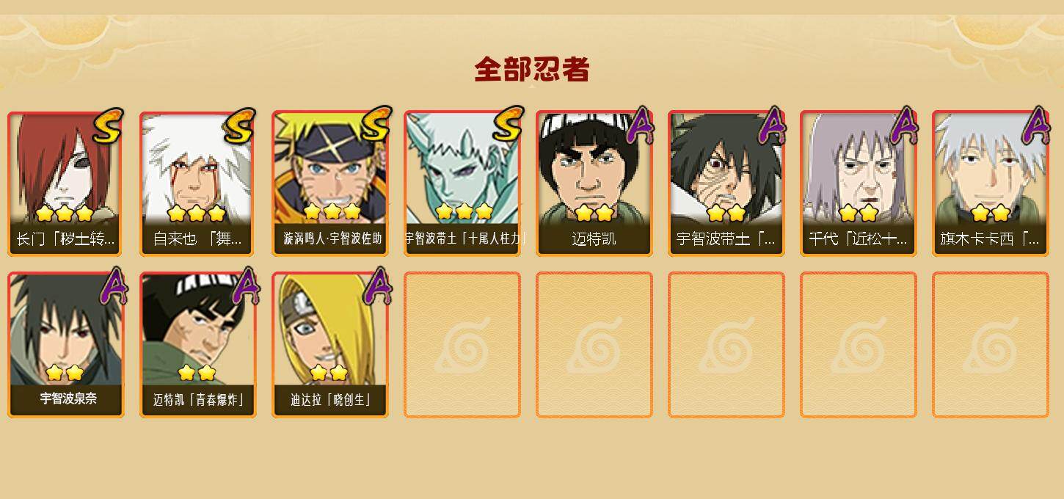Select the 长门 red-haired ninja card

[66, 183]
